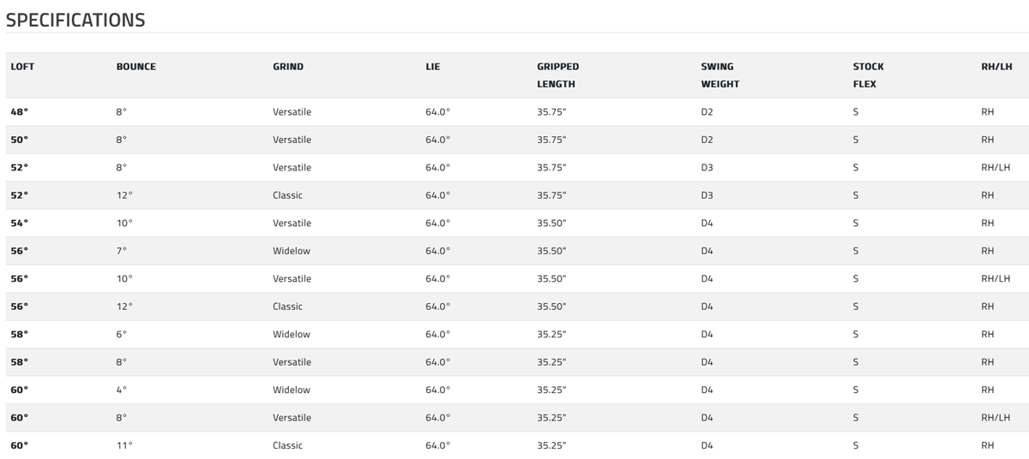This screenshot has width=1029, height=459.
Task: Select the 6° bounce value
Action: tap(121, 335)
